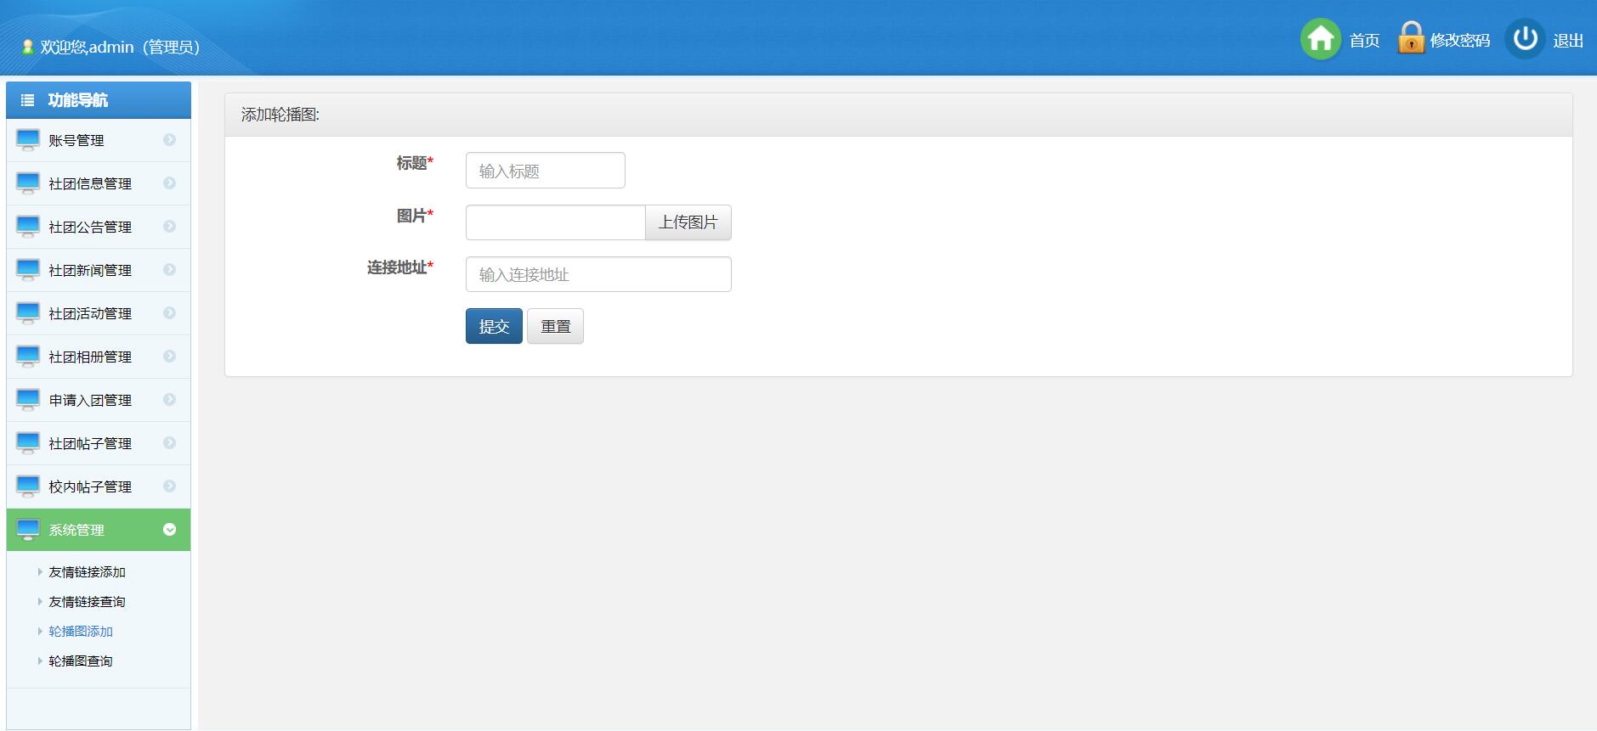This screenshot has width=1597, height=731.
Task: Click the monitor icon for 系统管理
Action: 28,530
